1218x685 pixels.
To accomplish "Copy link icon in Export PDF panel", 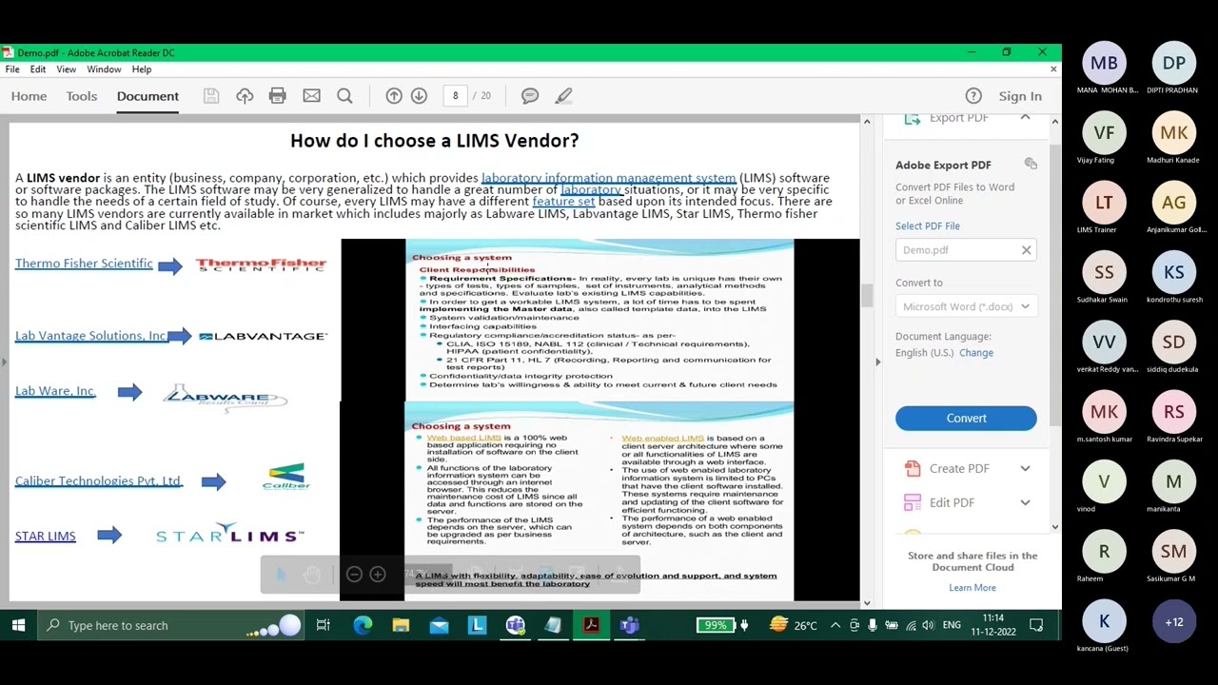I will pyautogui.click(x=1031, y=165).
